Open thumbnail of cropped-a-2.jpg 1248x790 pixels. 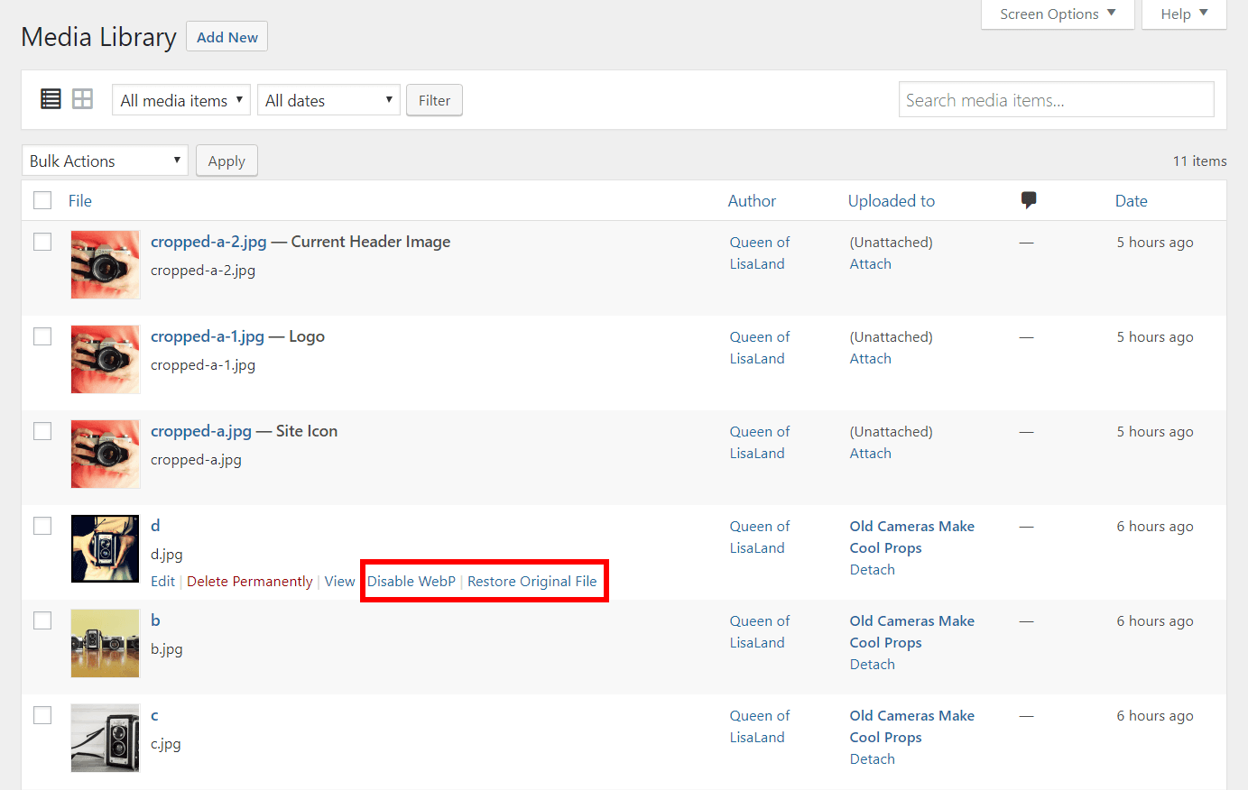click(x=106, y=264)
